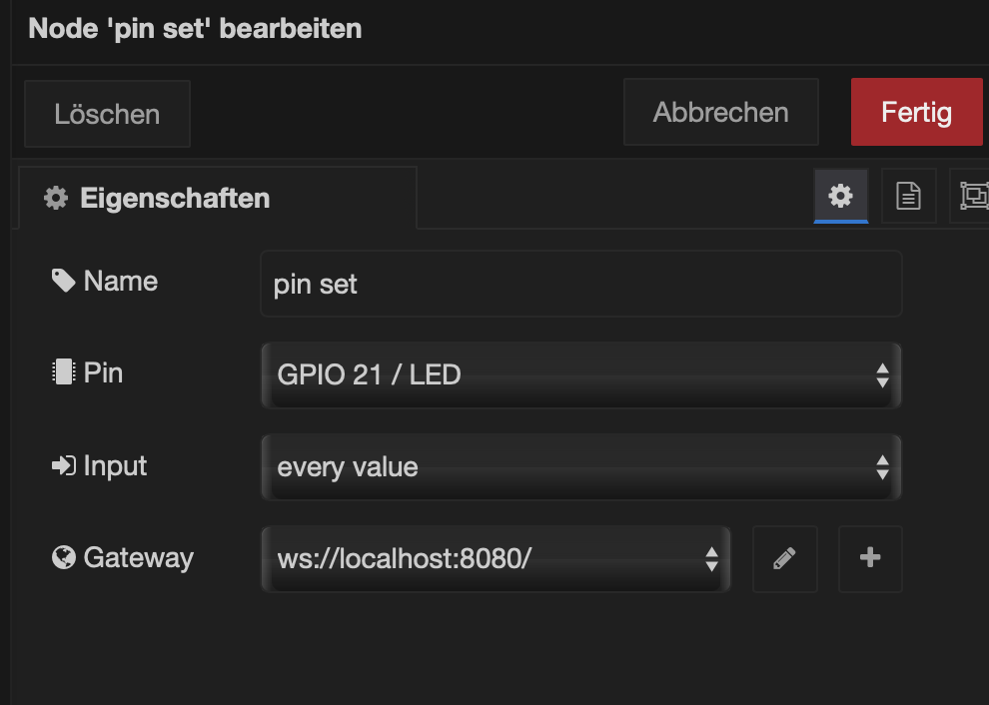
Task: Click the Abbrechen button
Action: coord(720,113)
